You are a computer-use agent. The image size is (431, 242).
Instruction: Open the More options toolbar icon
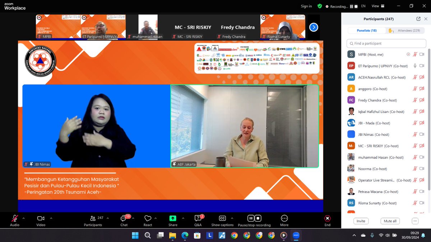[x=284, y=218]
